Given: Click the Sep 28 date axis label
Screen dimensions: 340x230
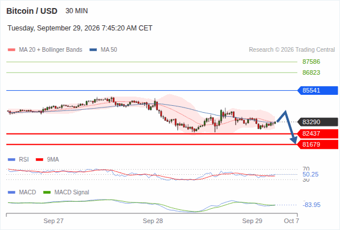Looking at the screenshot, I should click(153, 221).
